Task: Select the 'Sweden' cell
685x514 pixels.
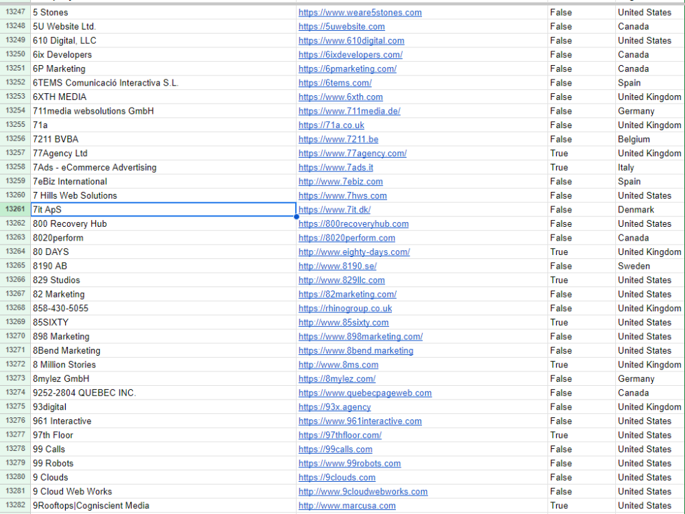Action: point(650,266)
